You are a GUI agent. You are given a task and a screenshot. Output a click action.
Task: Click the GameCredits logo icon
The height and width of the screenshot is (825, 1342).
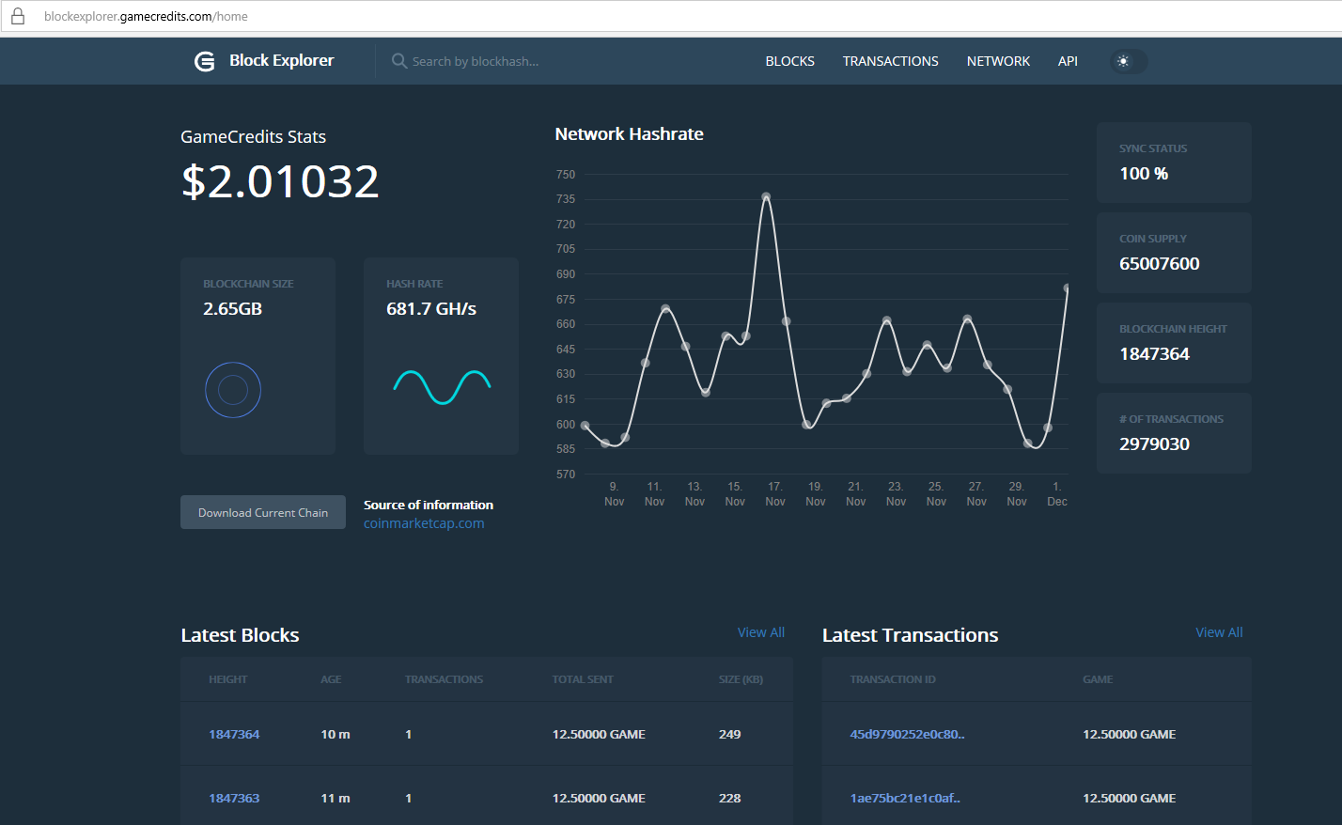[204, 61]
